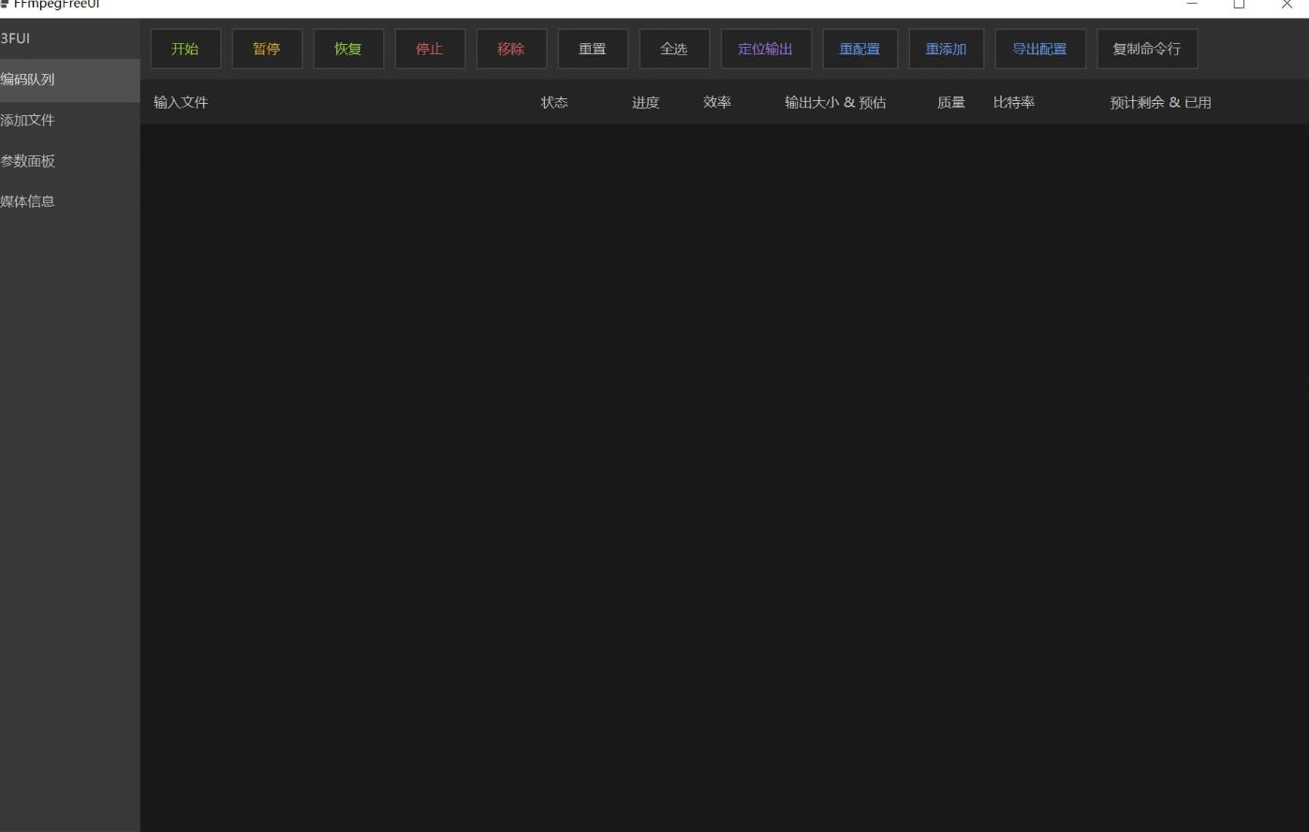
Task: Copy the command line using 复制命令行
Action: [1147, 48]
